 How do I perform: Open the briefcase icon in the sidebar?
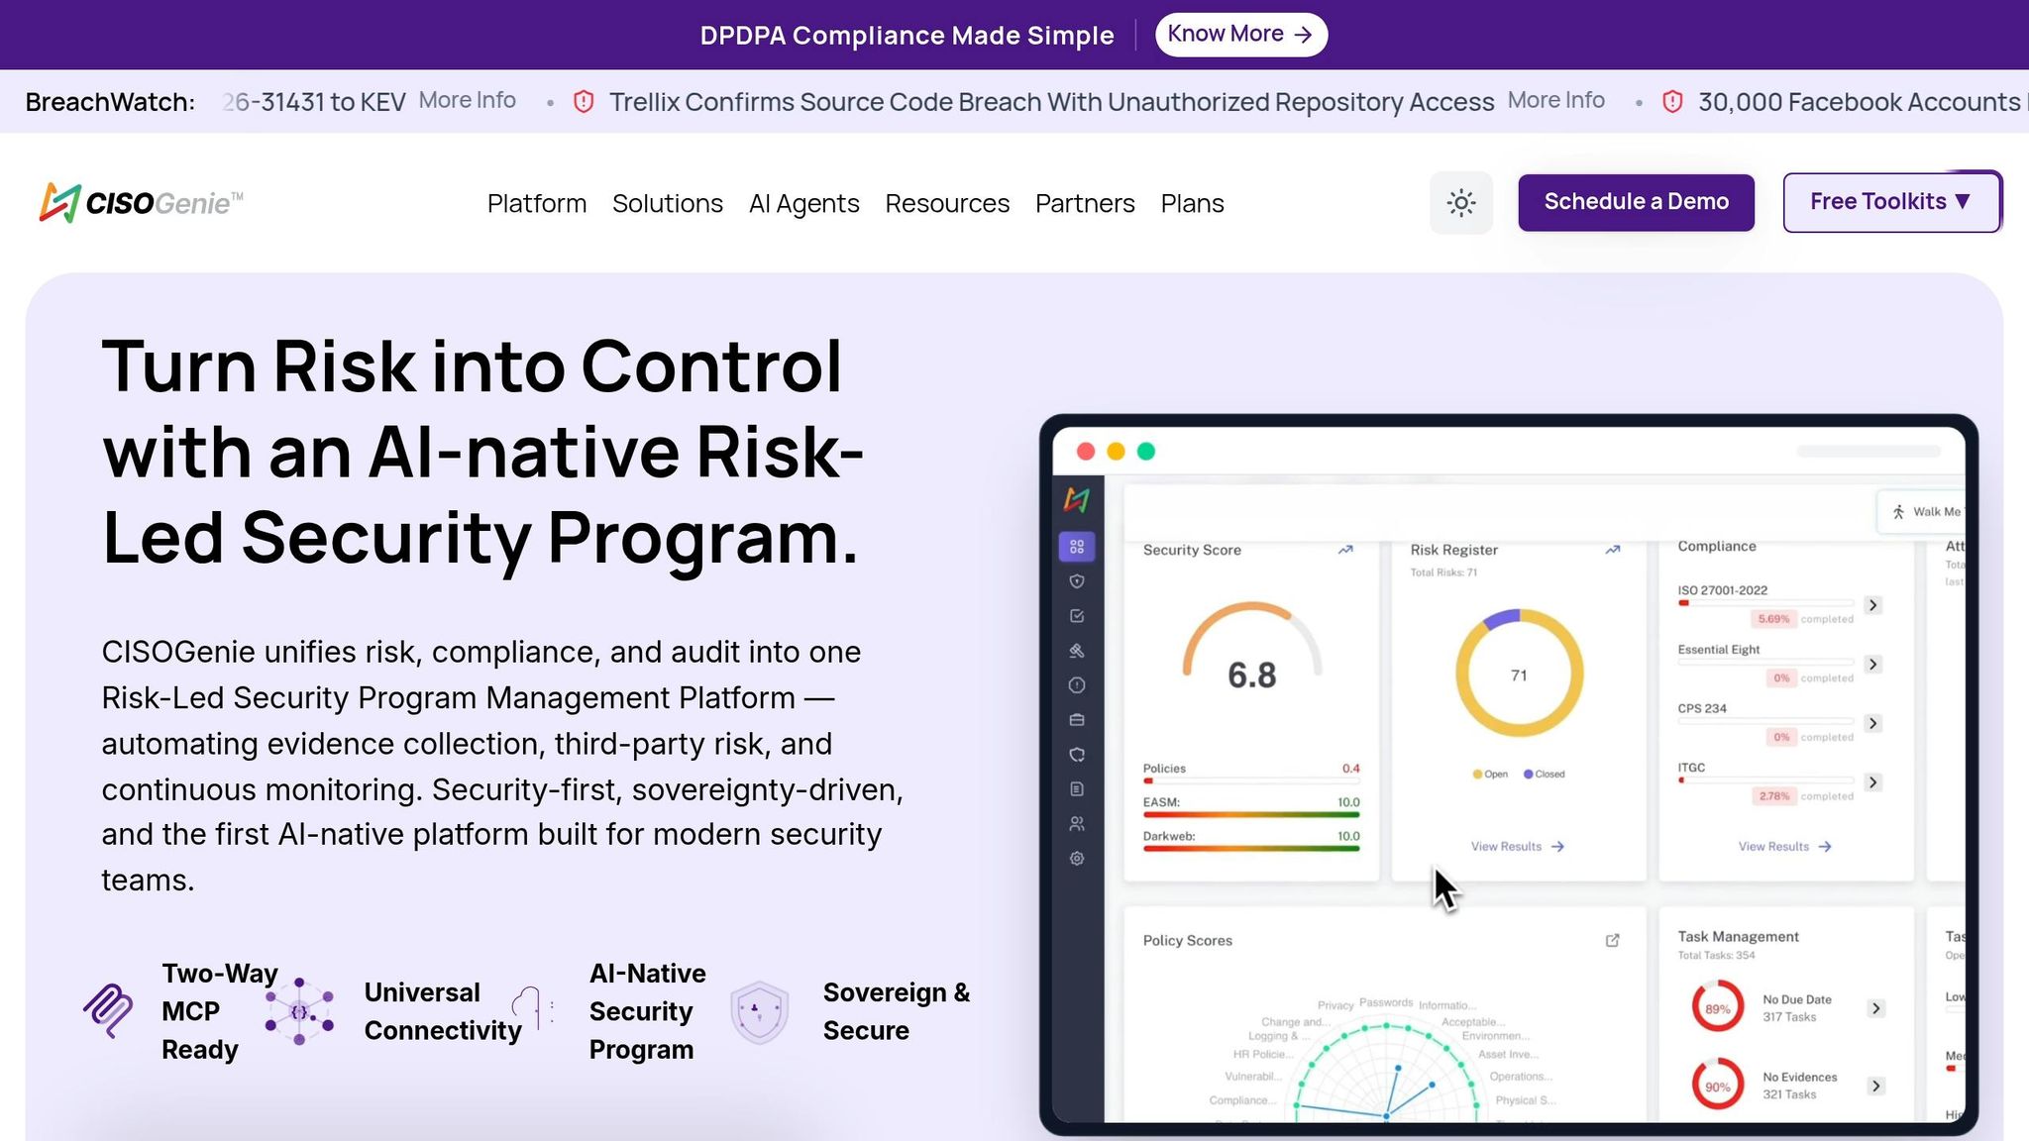tap(1077, 720)
